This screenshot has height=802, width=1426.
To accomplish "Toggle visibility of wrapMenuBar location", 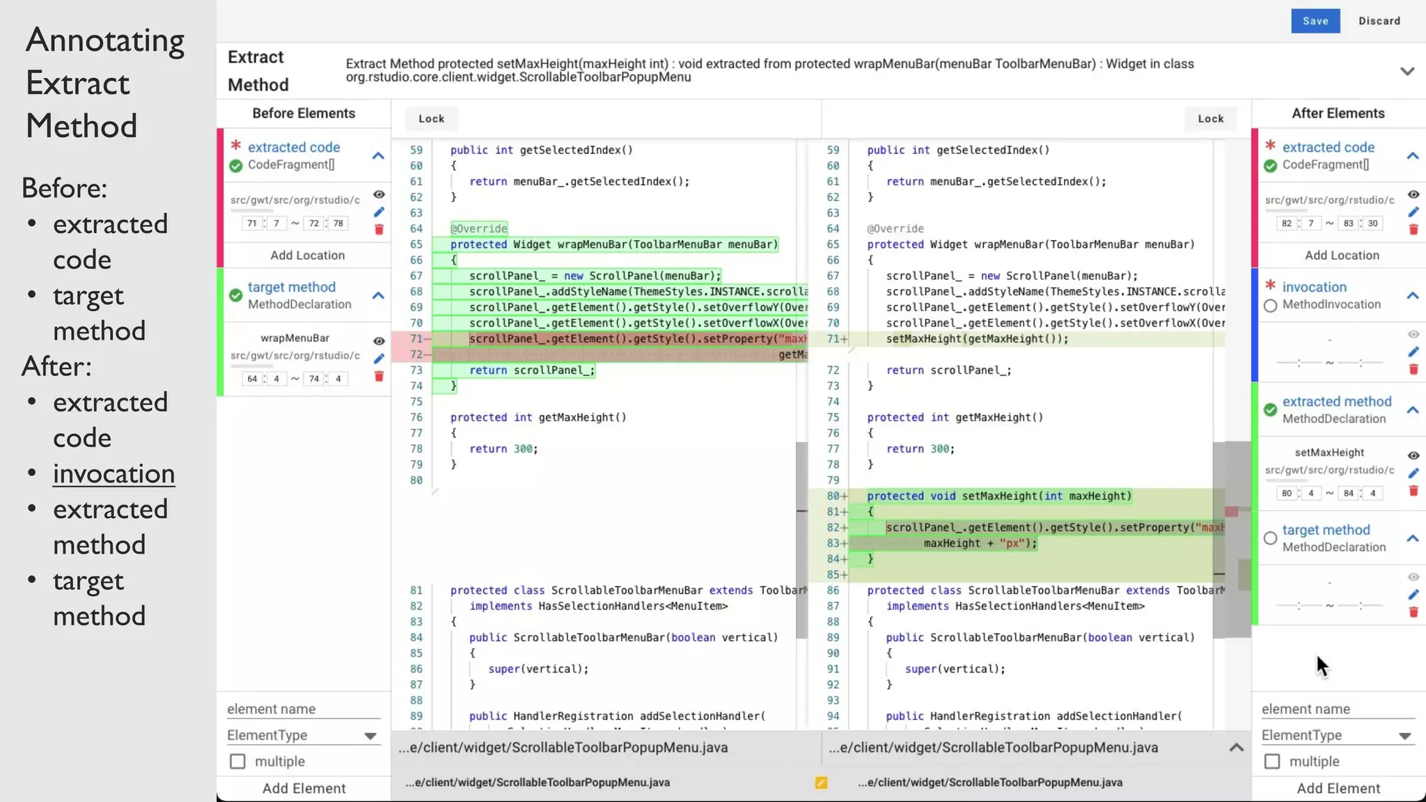I will click(x=379, y=341).
